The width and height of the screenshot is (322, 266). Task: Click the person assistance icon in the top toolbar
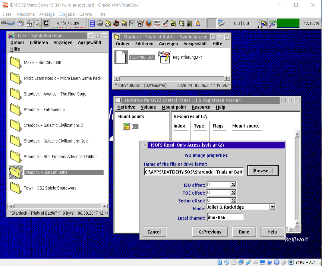(x=198, y=23)
